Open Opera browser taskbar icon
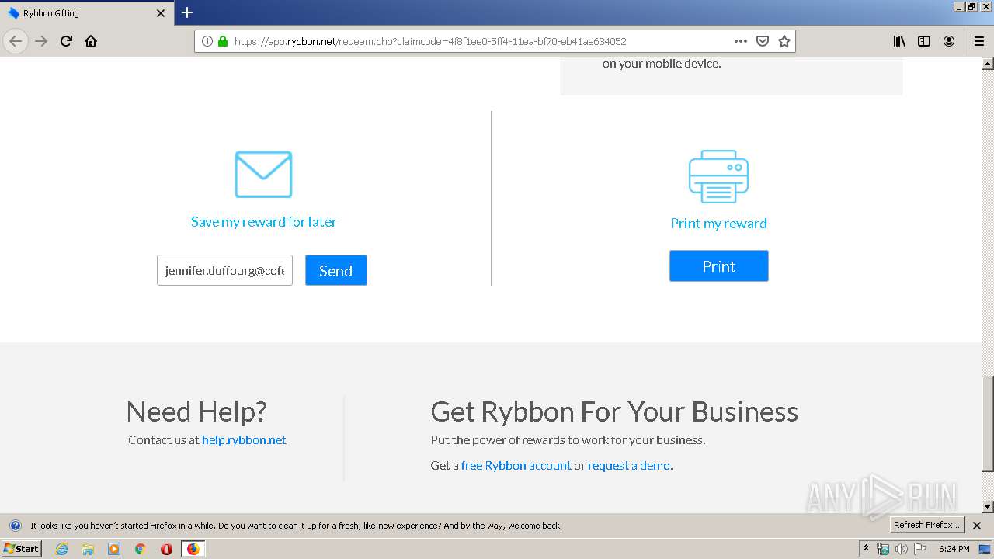Viewport: 994px width, 559px height. pos(166,549)
